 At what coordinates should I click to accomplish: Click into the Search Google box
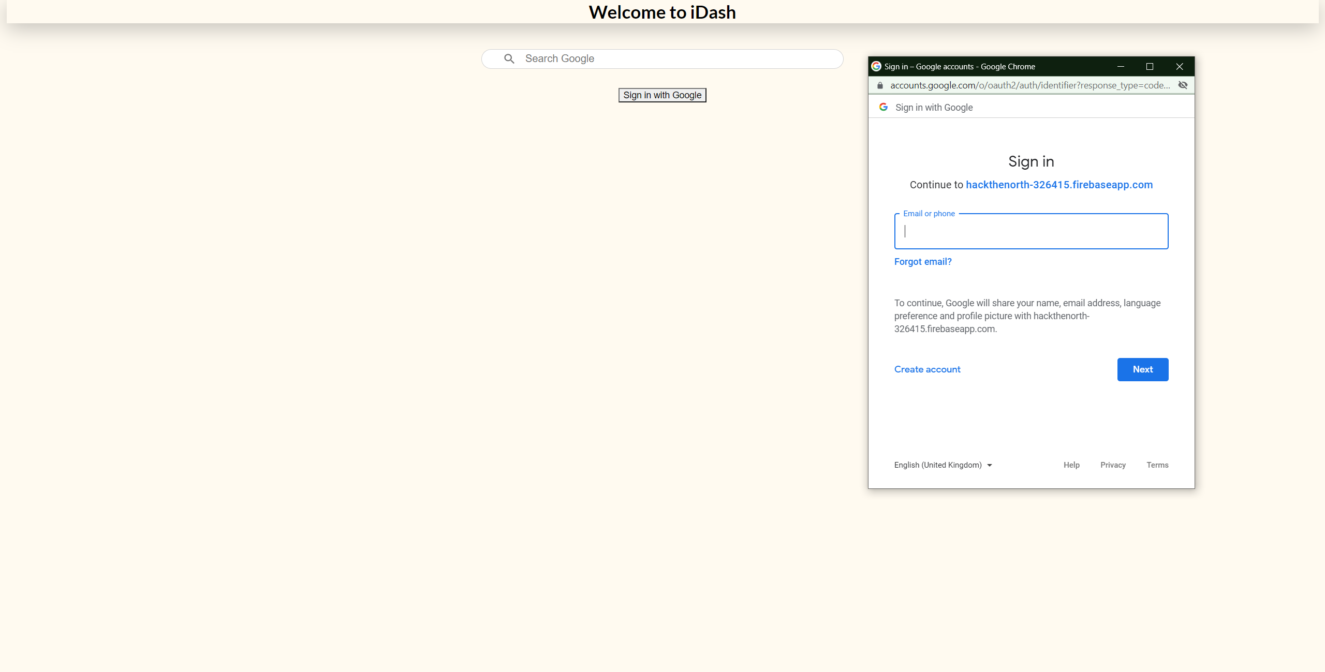[673, 59]
